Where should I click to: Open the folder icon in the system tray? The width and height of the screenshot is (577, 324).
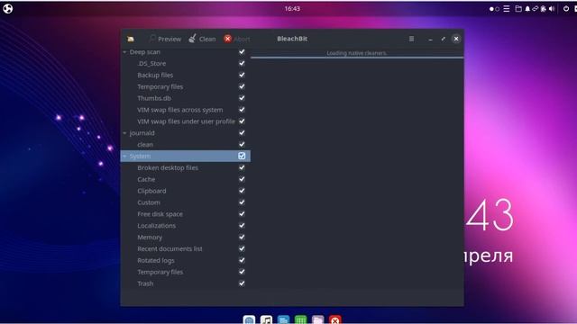(x=518, y=8)
